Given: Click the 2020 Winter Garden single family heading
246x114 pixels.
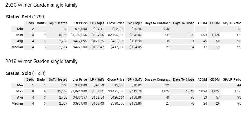Looking at the screenshot, I should [x=41, y=5].
